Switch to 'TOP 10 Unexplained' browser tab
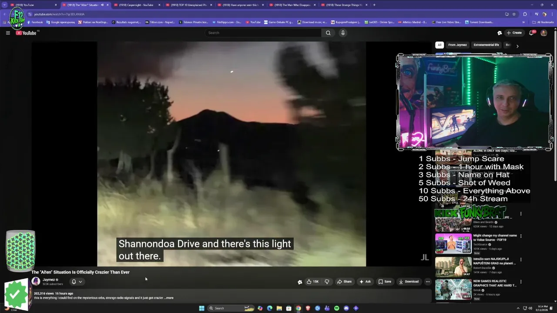The image size is (557, 313). [x=189, y=5]
